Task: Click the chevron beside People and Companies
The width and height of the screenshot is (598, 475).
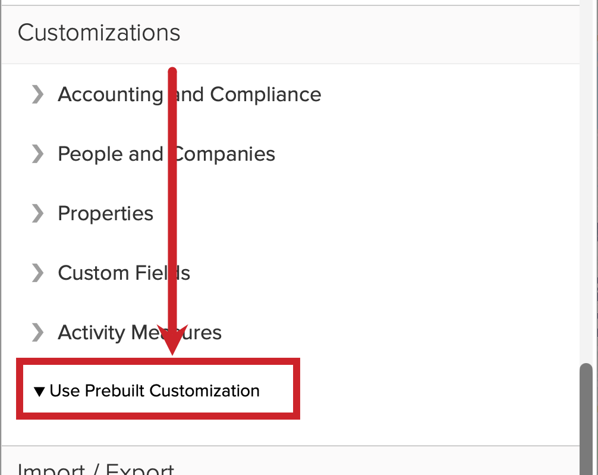Action: coord(37,154)
